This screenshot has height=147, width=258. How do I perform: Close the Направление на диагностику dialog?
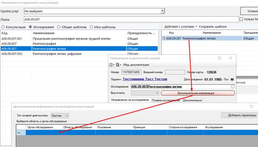pyautogui.click(x=230, y=58)
